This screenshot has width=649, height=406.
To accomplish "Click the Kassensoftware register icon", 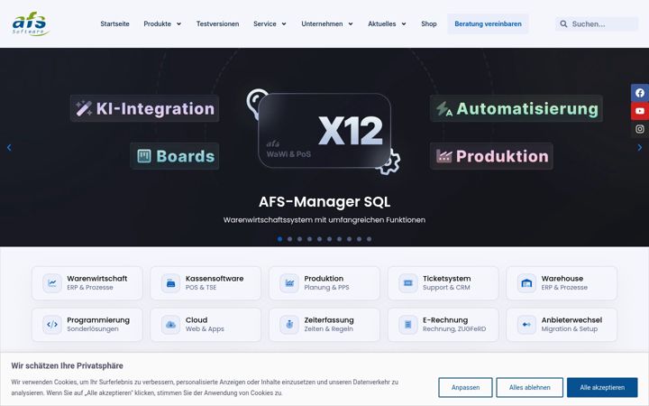I will 170,283.
